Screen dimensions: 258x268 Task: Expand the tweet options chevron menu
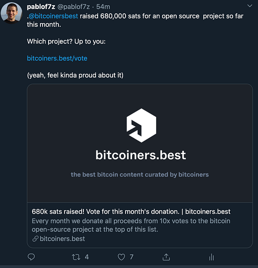click(250, 6)
